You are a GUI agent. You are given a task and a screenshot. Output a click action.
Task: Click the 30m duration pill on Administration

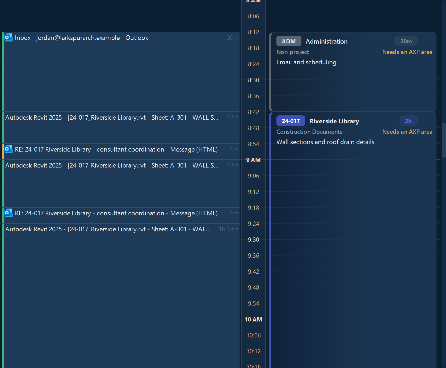click(x=406, y=41)
